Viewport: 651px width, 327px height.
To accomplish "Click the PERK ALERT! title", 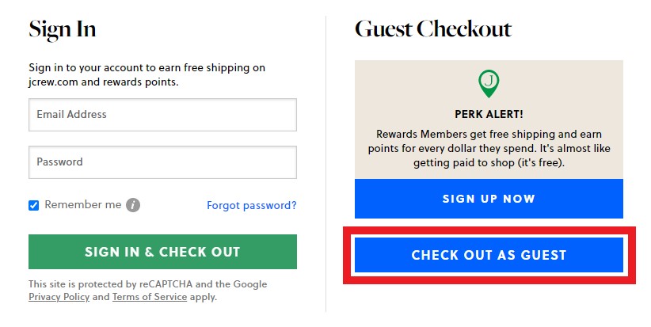I will [x=489, y=114].
